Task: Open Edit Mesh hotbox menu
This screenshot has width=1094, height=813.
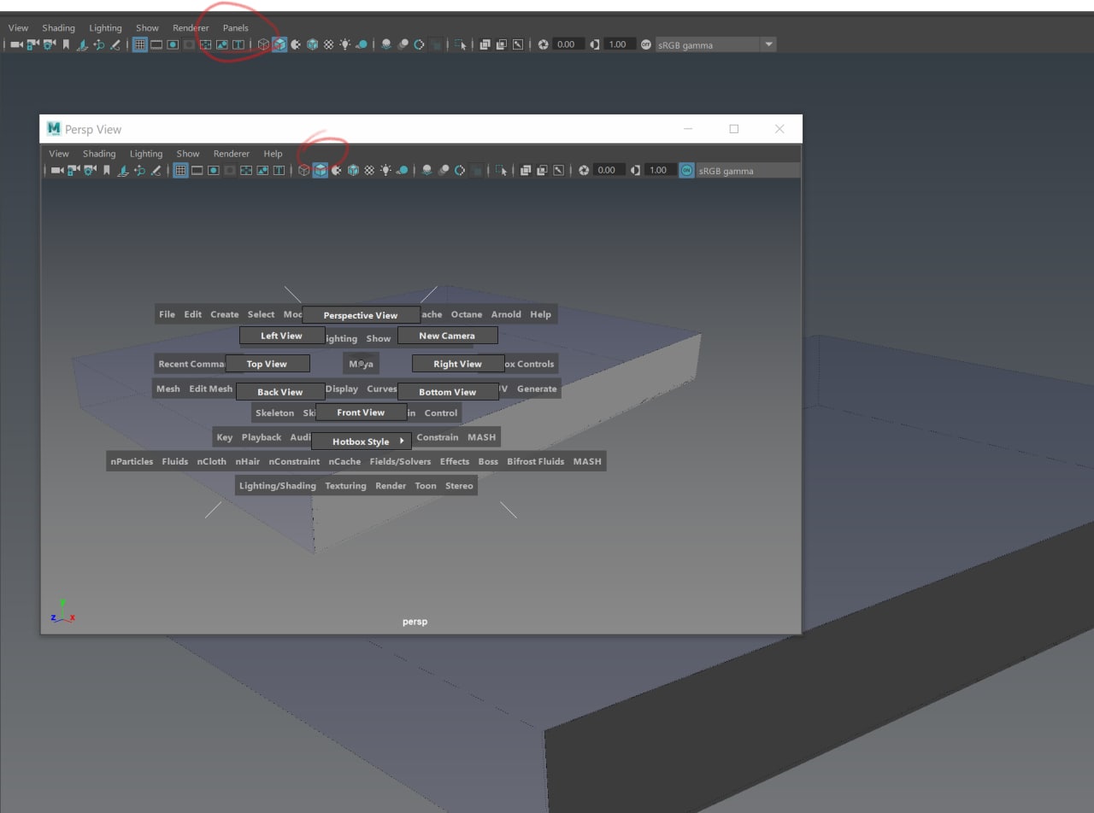Action: point(210,389)
